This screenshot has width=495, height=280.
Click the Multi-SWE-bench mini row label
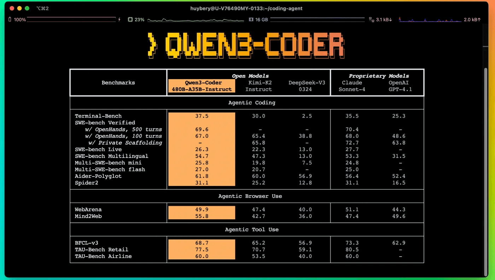coord(108,163)
